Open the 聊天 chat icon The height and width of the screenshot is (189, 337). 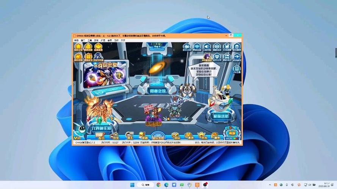129,136
